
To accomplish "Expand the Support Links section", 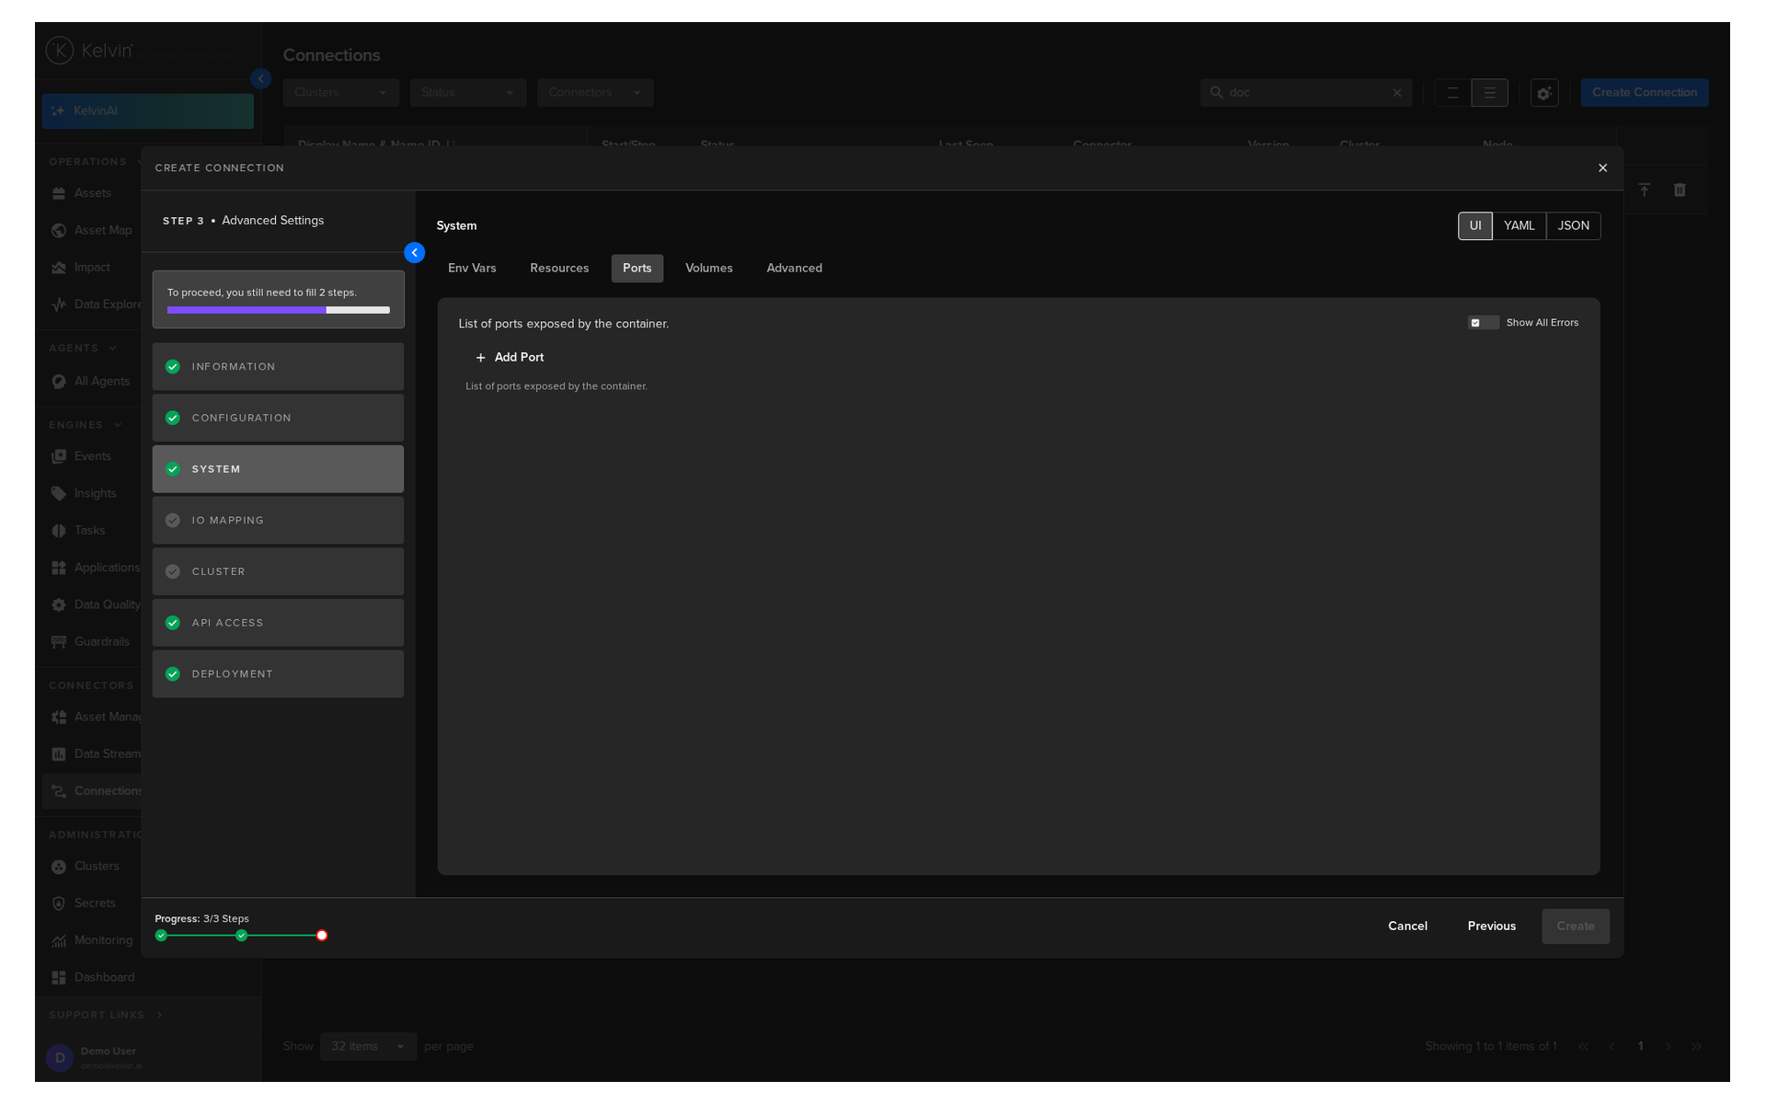I will 159,1015.
